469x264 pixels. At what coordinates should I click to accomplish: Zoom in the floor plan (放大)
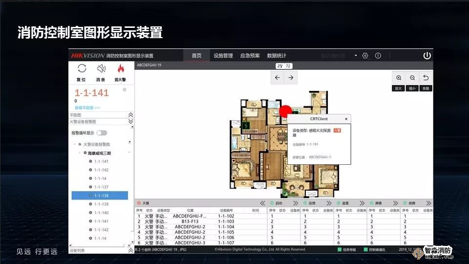pos(399,78)
